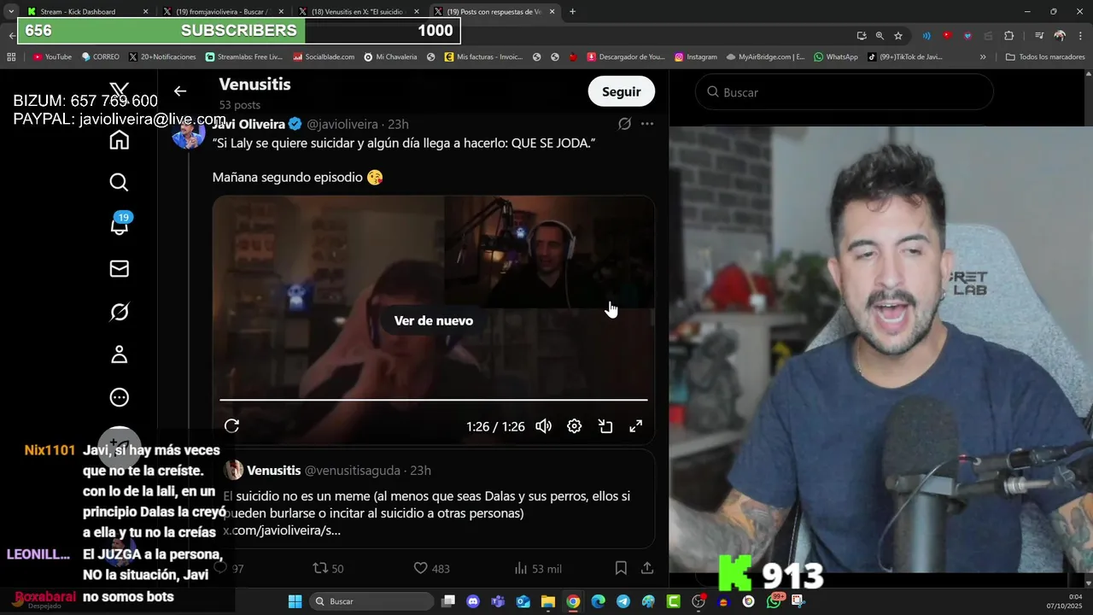Image resolution: width=1093 pixels, height=615 pixels.
Task: Share the post with the upload icon
Action: pyautogui.click(x=647, y=568)
